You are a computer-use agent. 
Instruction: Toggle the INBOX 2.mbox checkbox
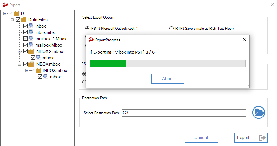point(25,51)
